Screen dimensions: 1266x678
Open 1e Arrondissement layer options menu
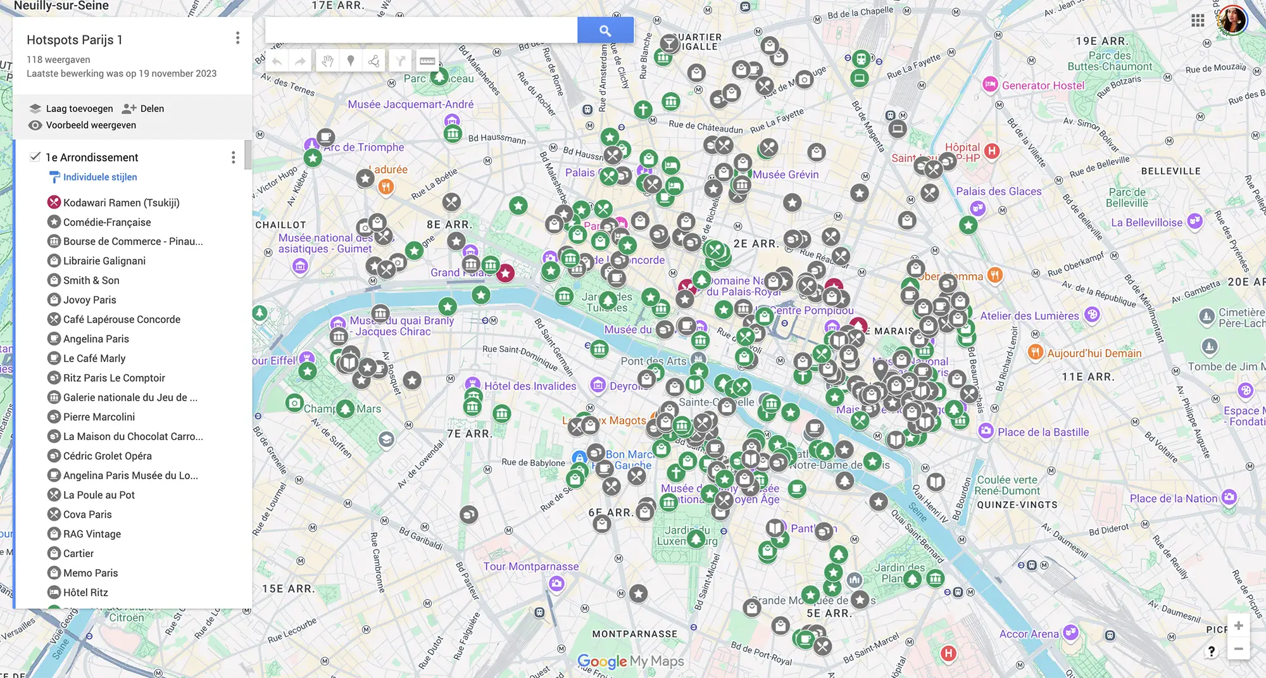(x=233, y=158)
